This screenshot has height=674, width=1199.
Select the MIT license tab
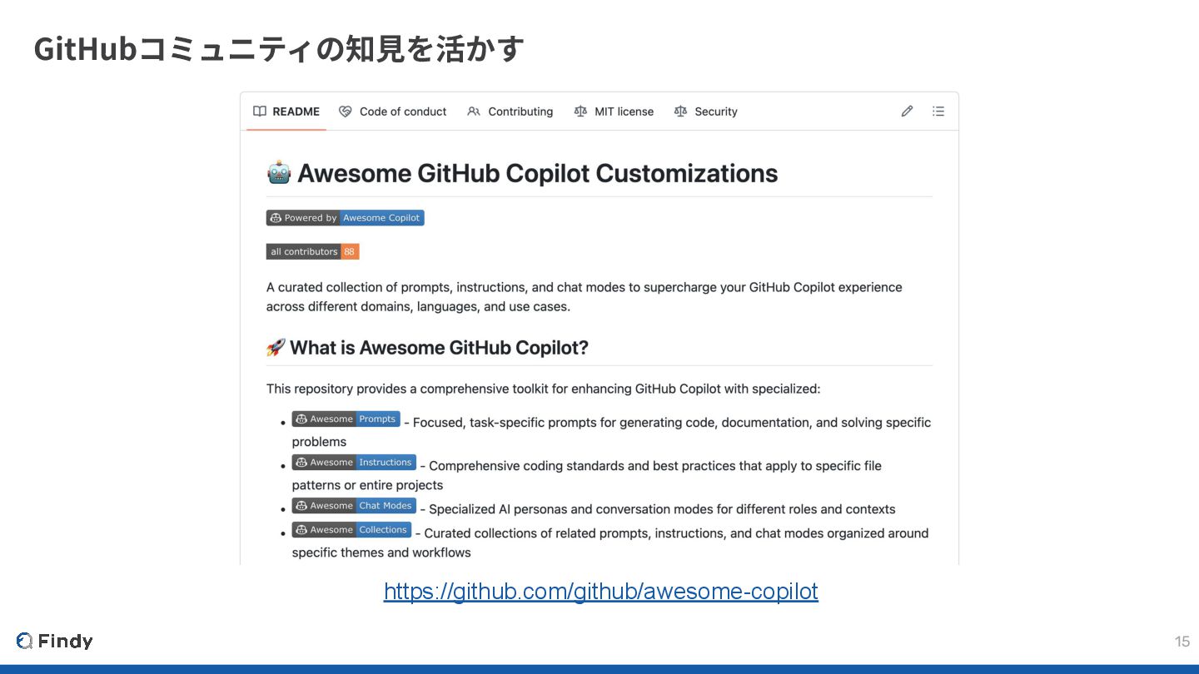[614, 112]
